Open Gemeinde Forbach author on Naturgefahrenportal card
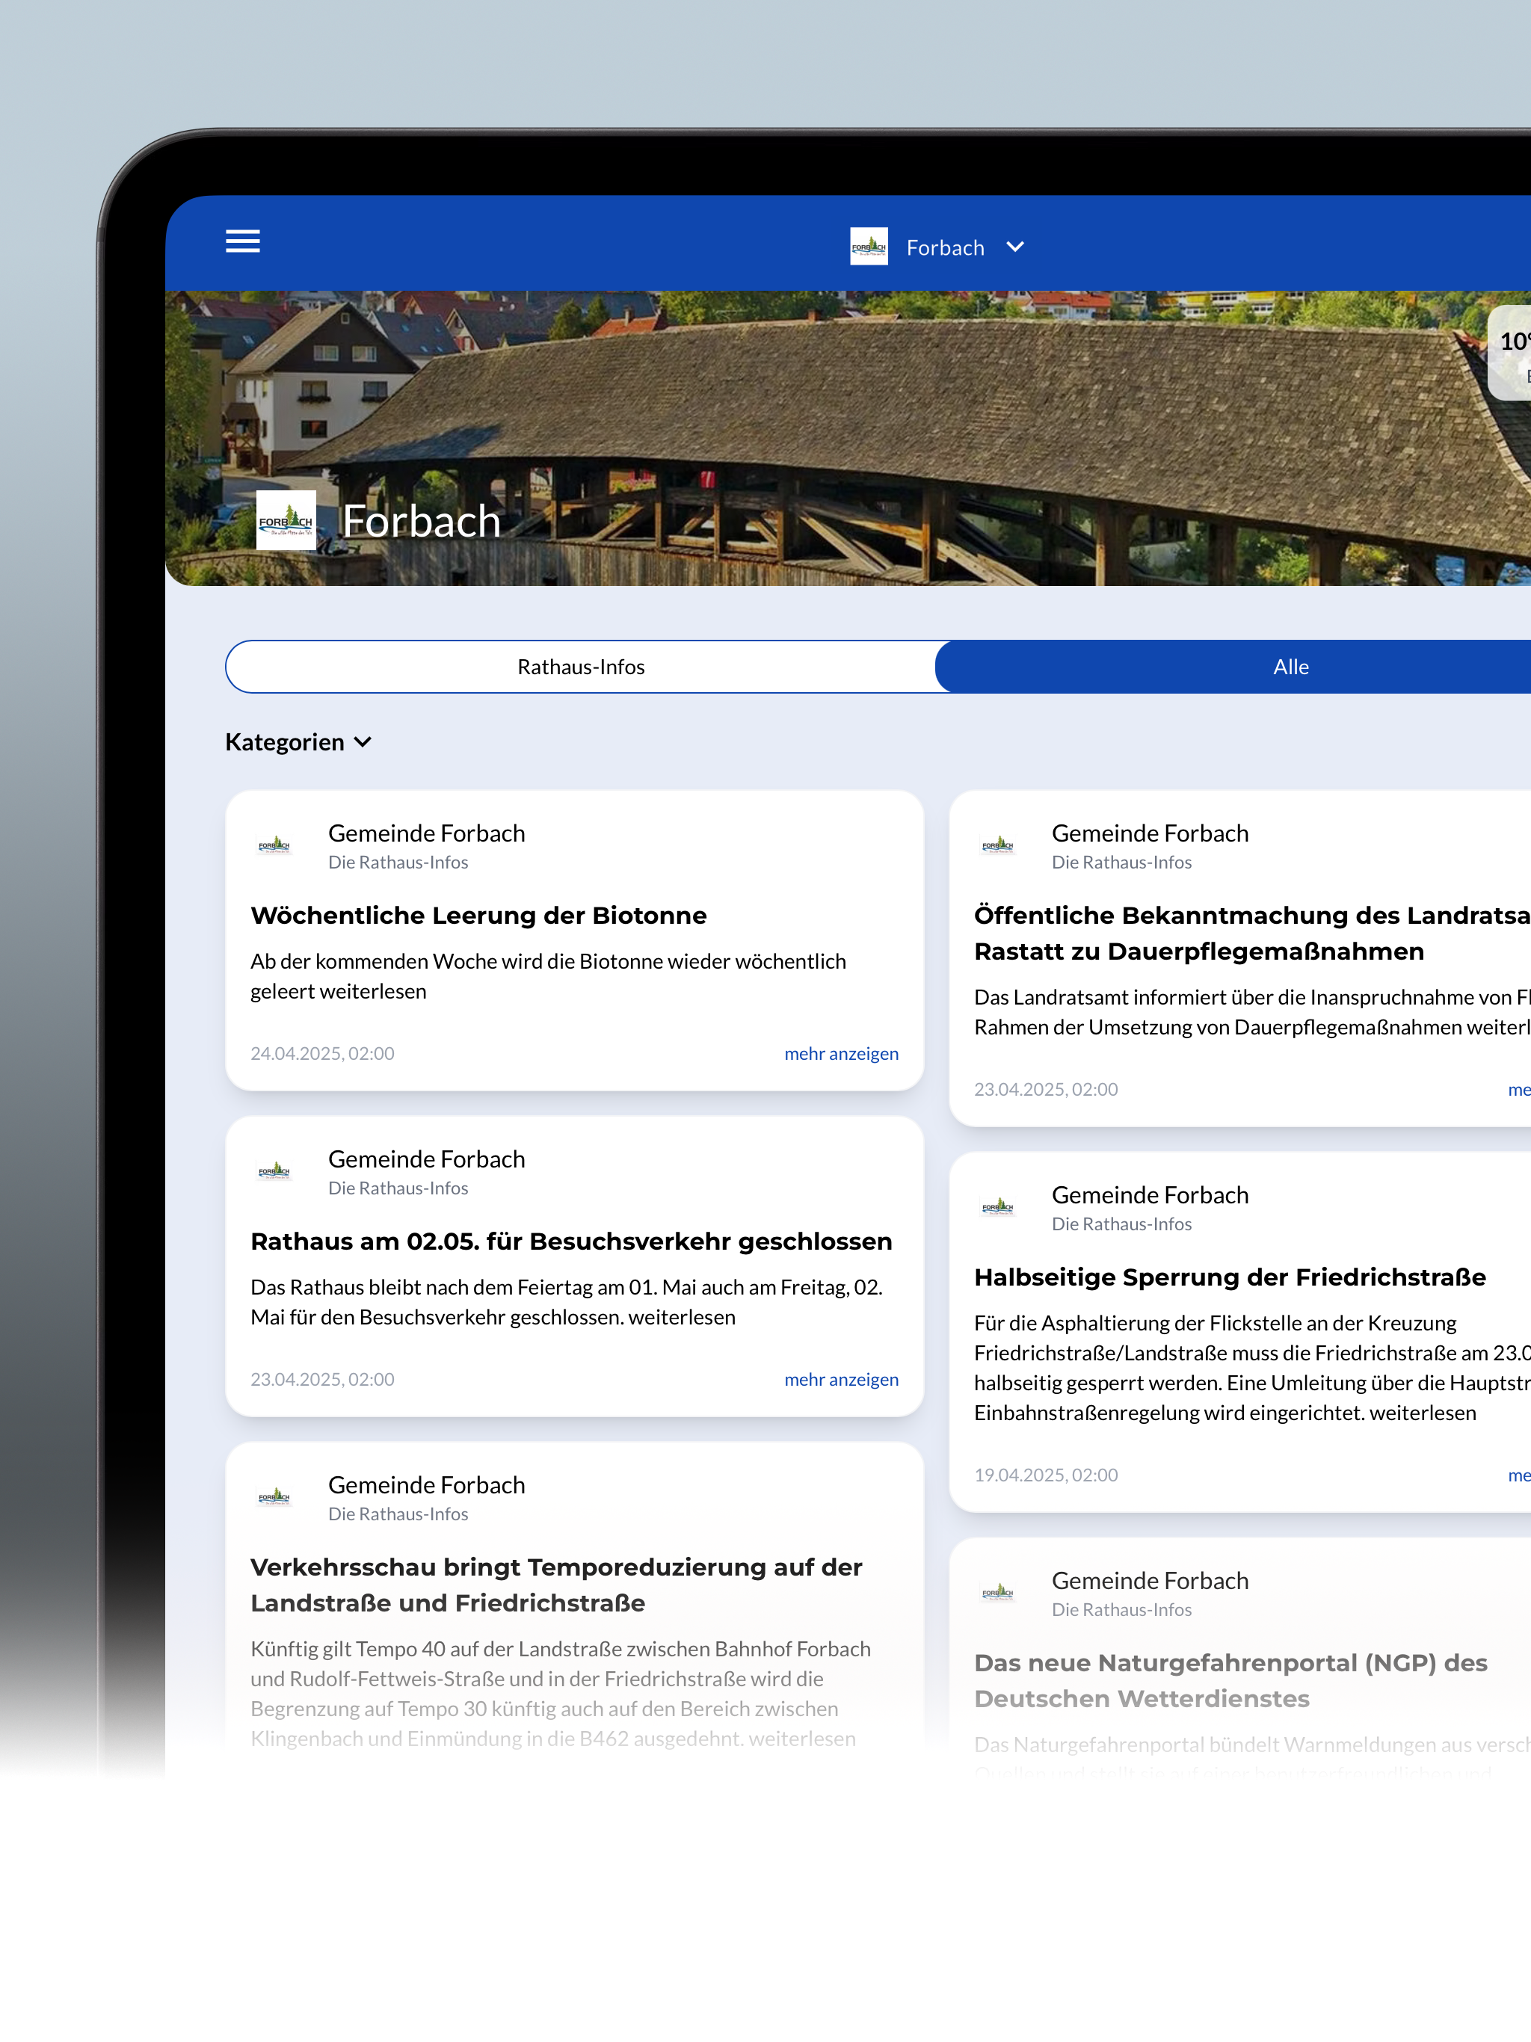1531x2042 pixels. coord(1150,1582)
